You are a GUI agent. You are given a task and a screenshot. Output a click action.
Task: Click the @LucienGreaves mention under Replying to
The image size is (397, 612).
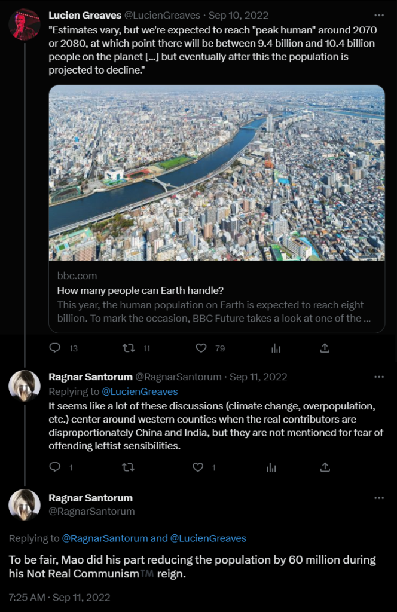coord(139,391)
